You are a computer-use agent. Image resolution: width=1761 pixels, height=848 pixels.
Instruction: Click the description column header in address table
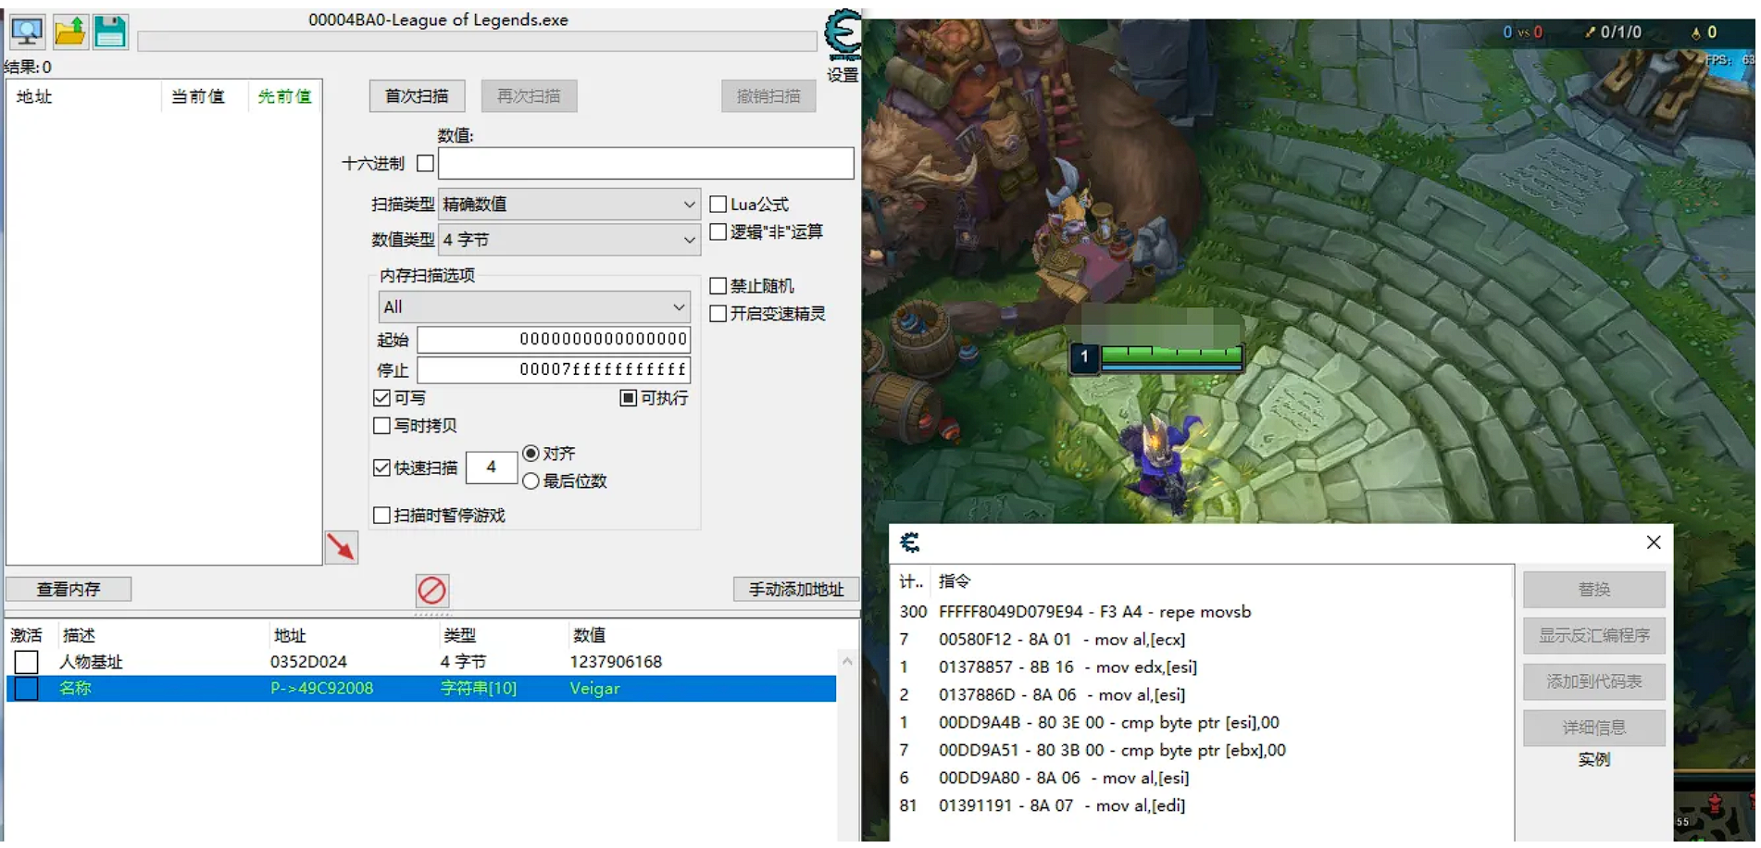click(163, 636)
